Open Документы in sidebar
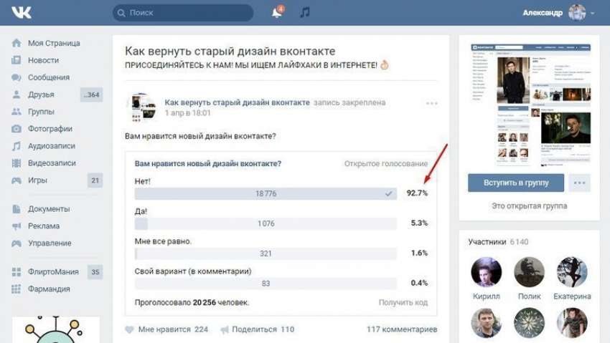 coord(49,209)
